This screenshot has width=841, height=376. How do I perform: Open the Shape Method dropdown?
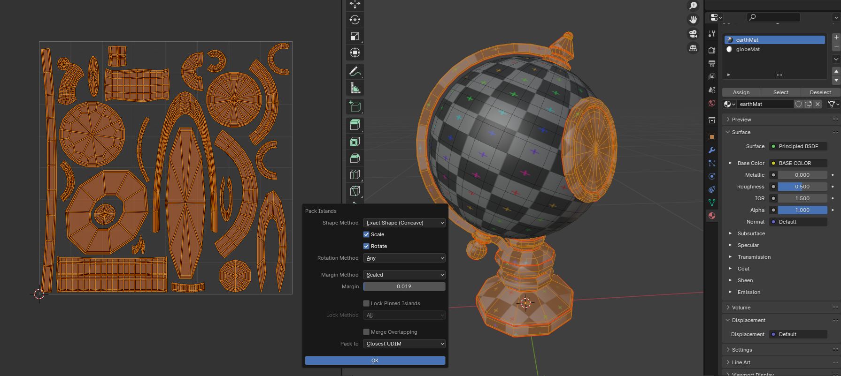point(404,223)
